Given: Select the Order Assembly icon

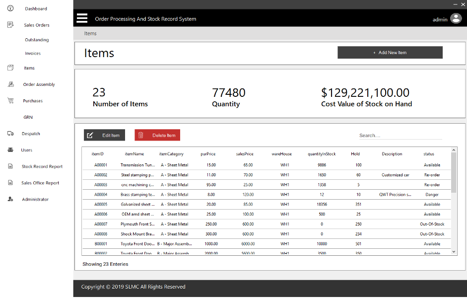Looking at the screenshot, I should (x=10, y=84).
